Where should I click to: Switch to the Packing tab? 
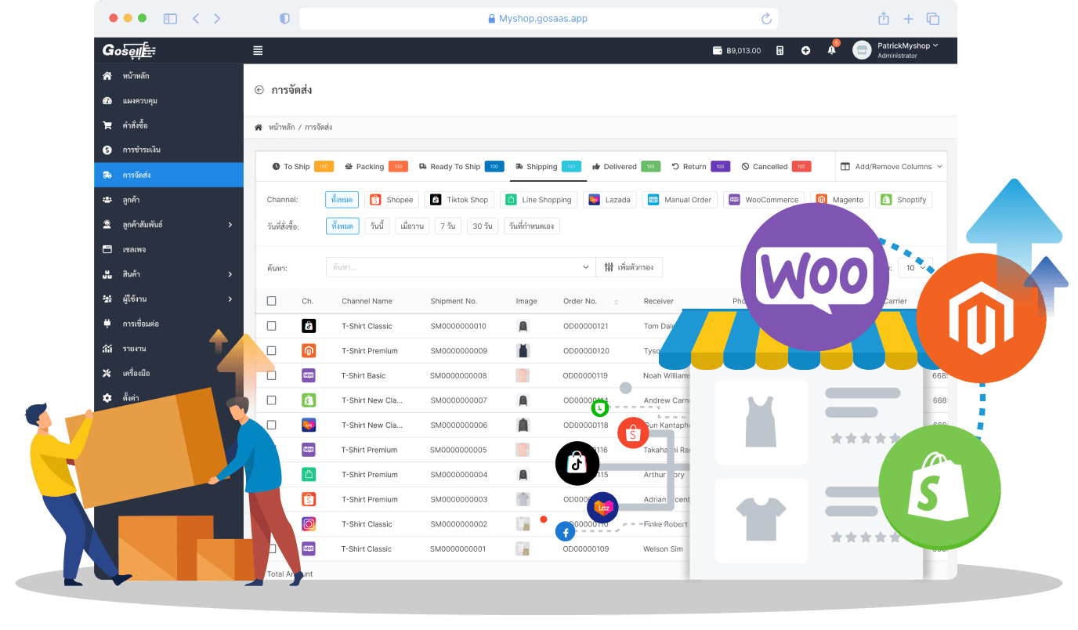point(376,167)
